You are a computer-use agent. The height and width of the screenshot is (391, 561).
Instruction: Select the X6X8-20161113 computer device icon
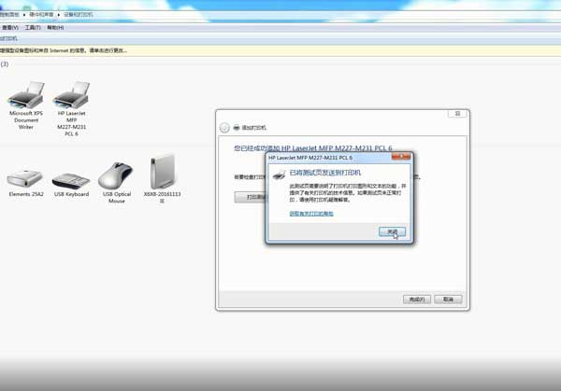(162, 172)
